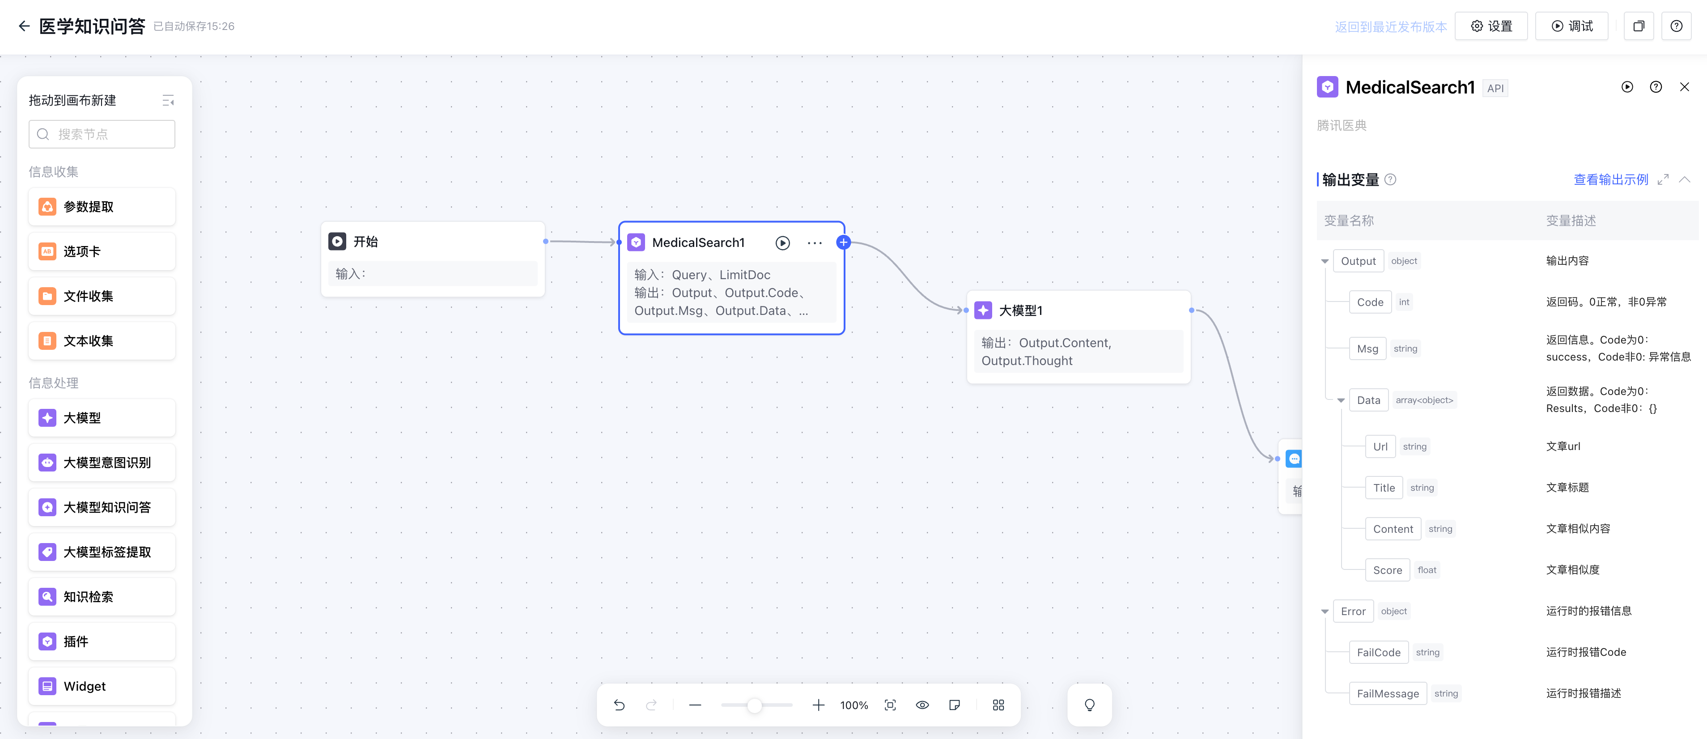The width and height of the screenshot is (1707, 739).
Task: Collapse the 输出变量 section chevron
Action: (x=1684, y=180)
